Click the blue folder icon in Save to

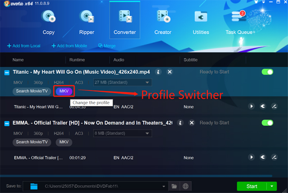click(34, 186)
